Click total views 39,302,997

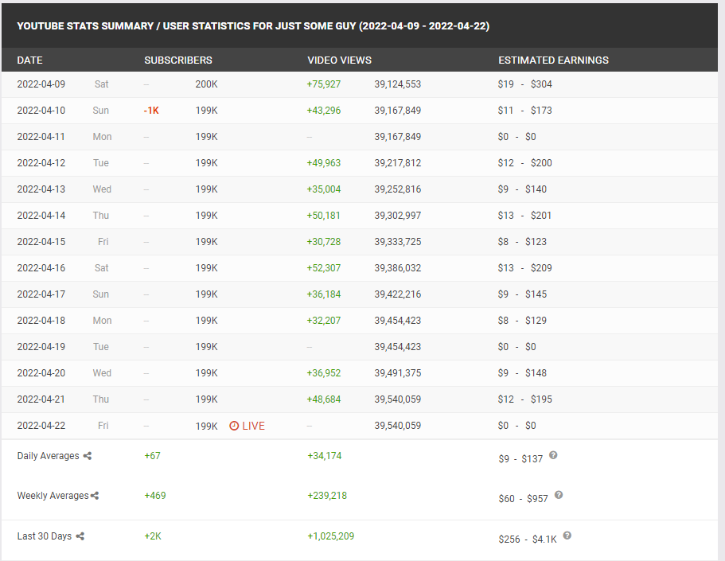(x=398, y=216)
